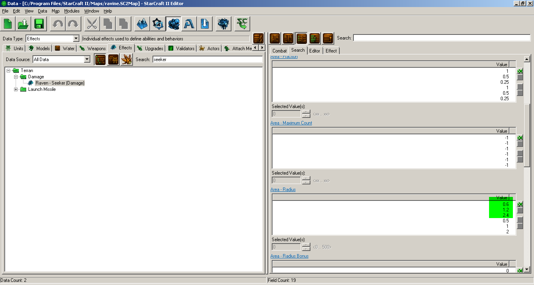534x285 pixels.
Task: Open the Data Type dropdown
Action: [76, 39]
